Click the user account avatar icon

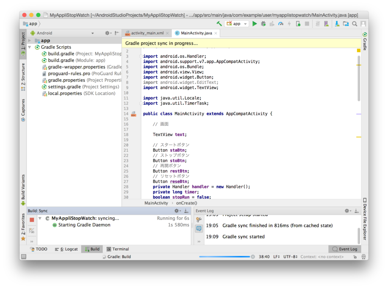point(363,24)
